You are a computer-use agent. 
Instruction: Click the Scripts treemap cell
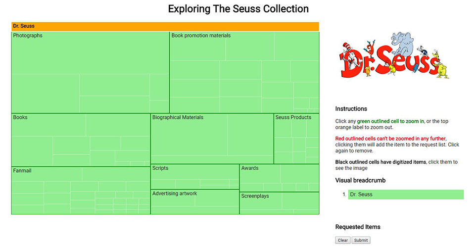coord(195,177)
